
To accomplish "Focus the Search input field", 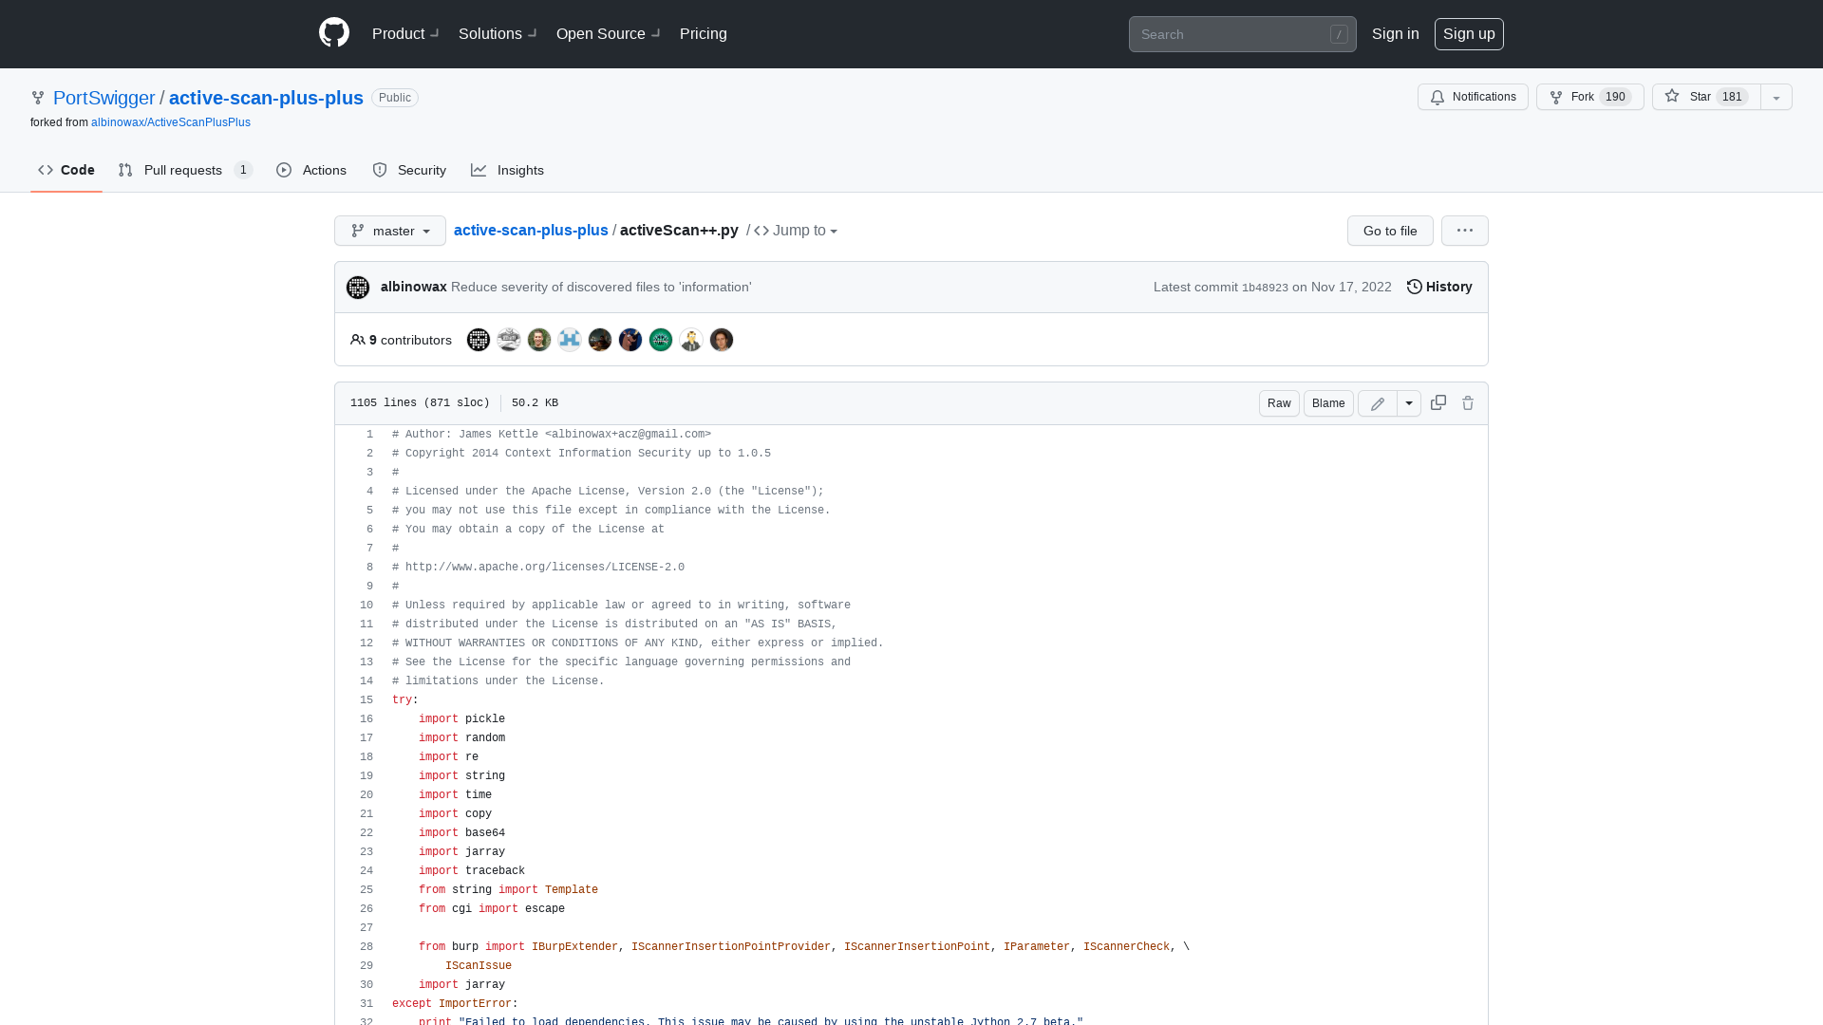I will (1242, 34).
